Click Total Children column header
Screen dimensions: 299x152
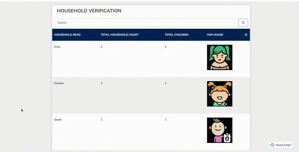point(176,35)
